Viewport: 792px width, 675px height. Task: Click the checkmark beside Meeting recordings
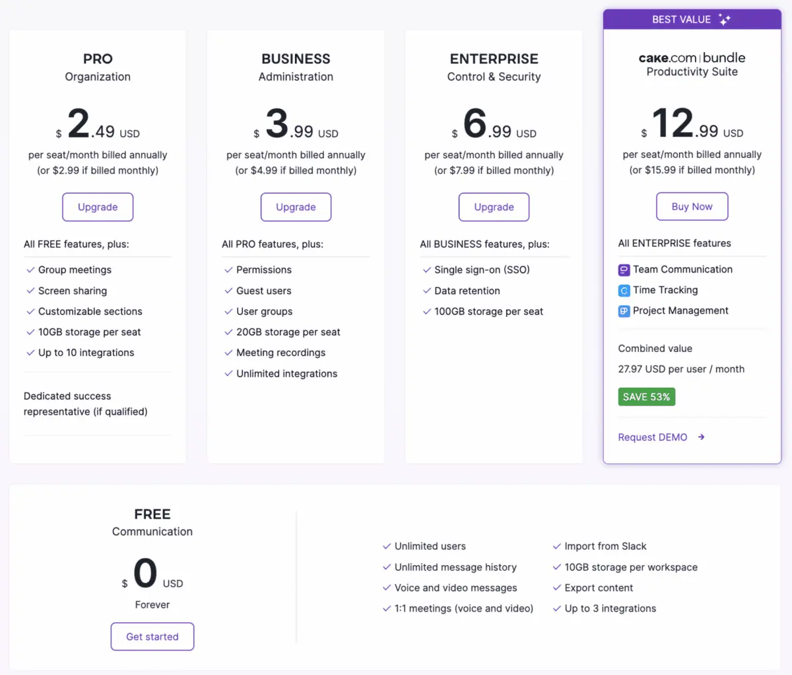click(x=228, y=353)
